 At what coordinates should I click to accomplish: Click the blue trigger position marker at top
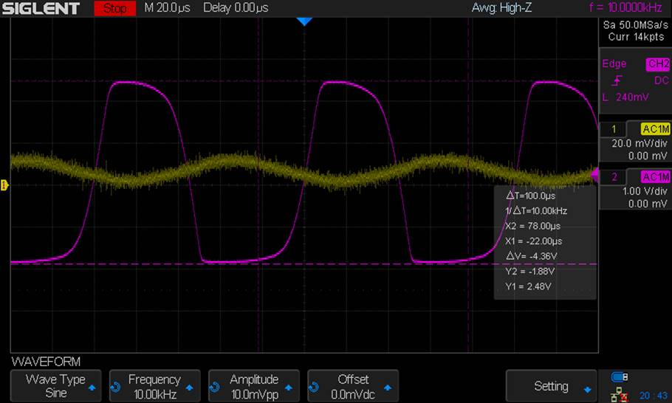(304, 21)
